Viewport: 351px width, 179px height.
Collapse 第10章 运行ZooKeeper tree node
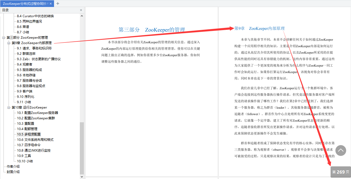9,108
